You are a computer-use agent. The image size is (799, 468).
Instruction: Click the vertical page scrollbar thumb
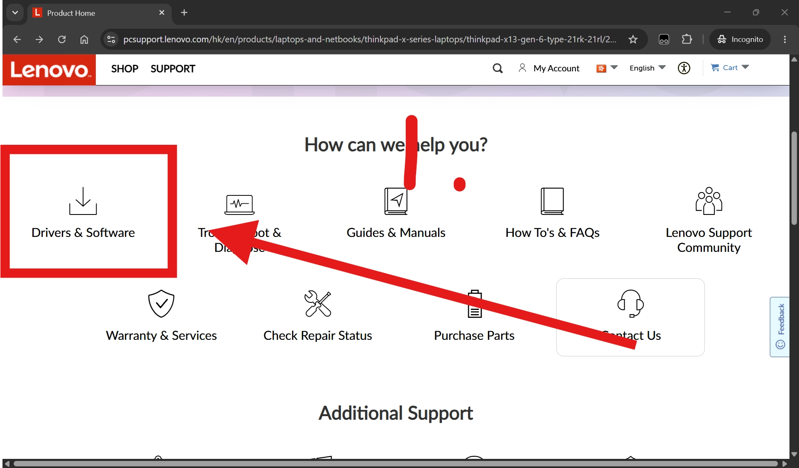(794, 178)
